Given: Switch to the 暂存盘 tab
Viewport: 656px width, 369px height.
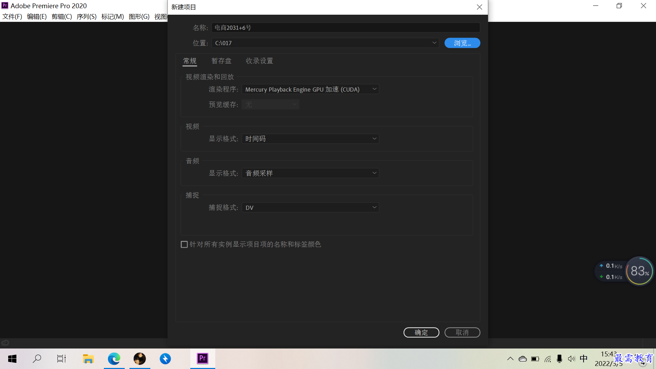Looking at the screenshot, I should click(x=221, y=61).
